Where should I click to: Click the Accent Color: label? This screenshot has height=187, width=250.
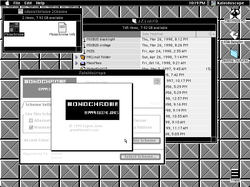(37, 140)
